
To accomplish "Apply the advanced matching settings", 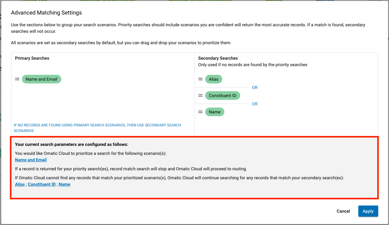I will 368,211.
